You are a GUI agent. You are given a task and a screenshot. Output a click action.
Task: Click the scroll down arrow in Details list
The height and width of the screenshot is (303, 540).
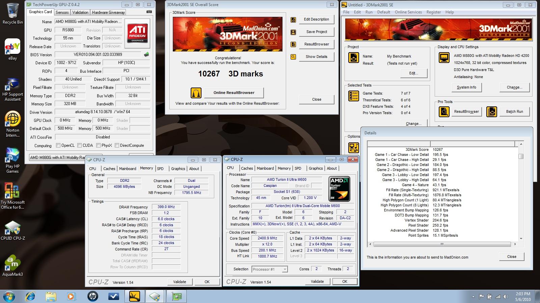click(521, 238)
